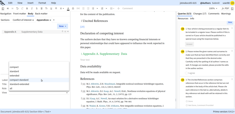
Task: Open the View menu
Action: (x=20, y=3)
